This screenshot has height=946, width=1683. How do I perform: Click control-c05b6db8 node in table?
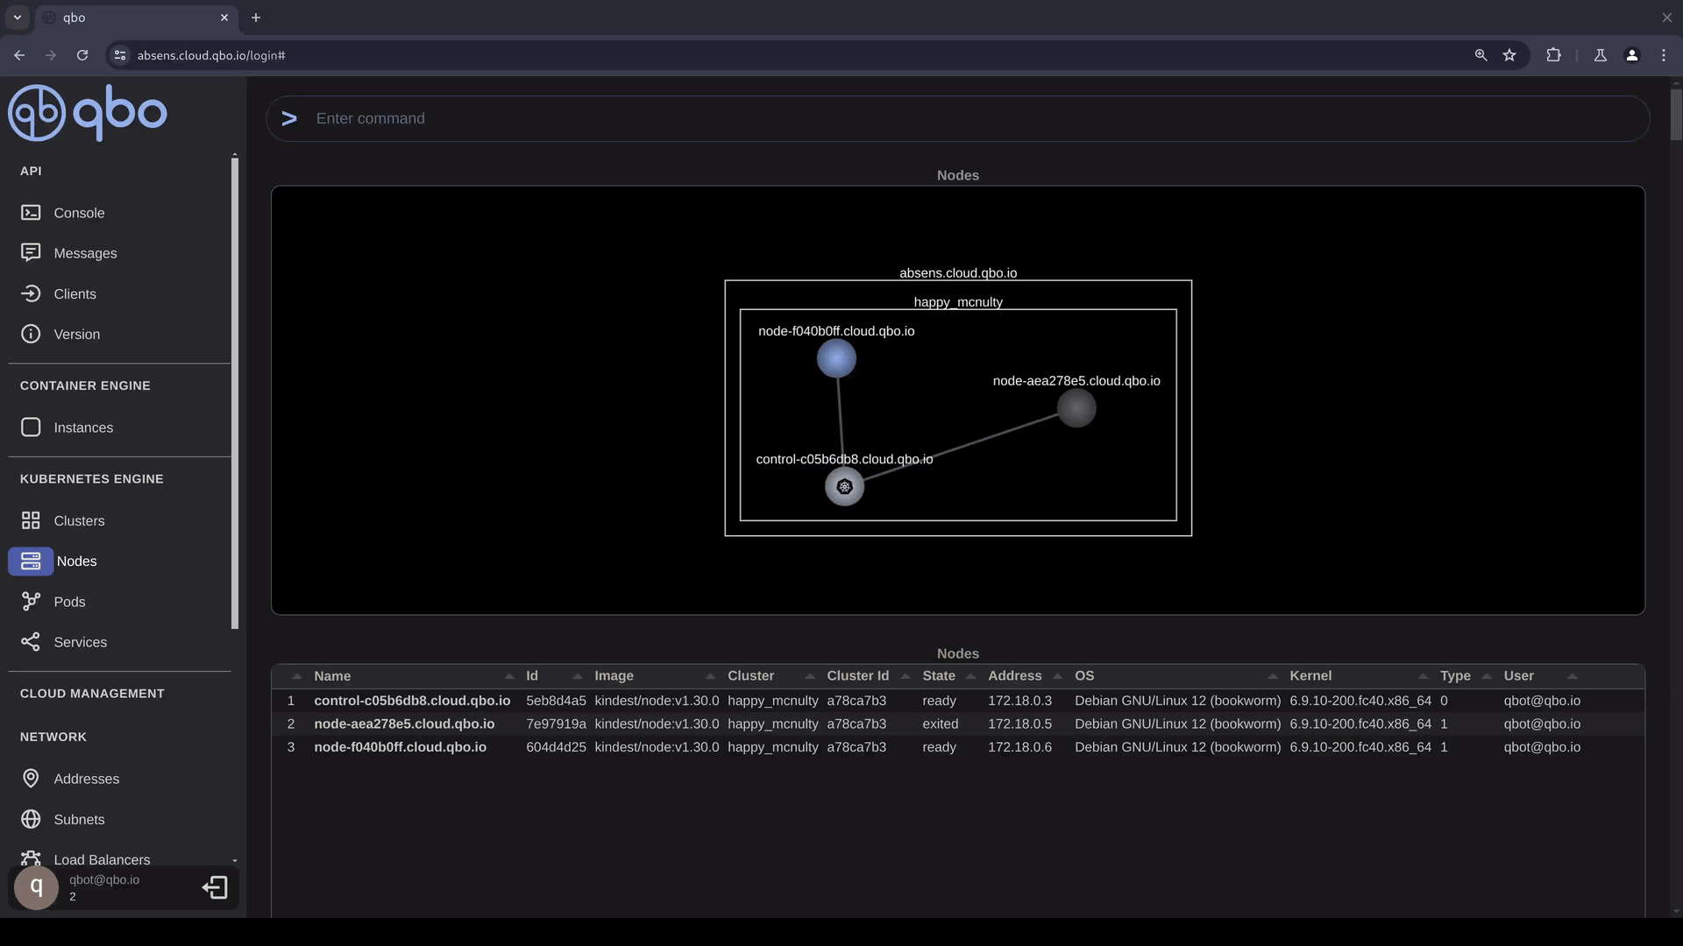click(x=411, y=701)
